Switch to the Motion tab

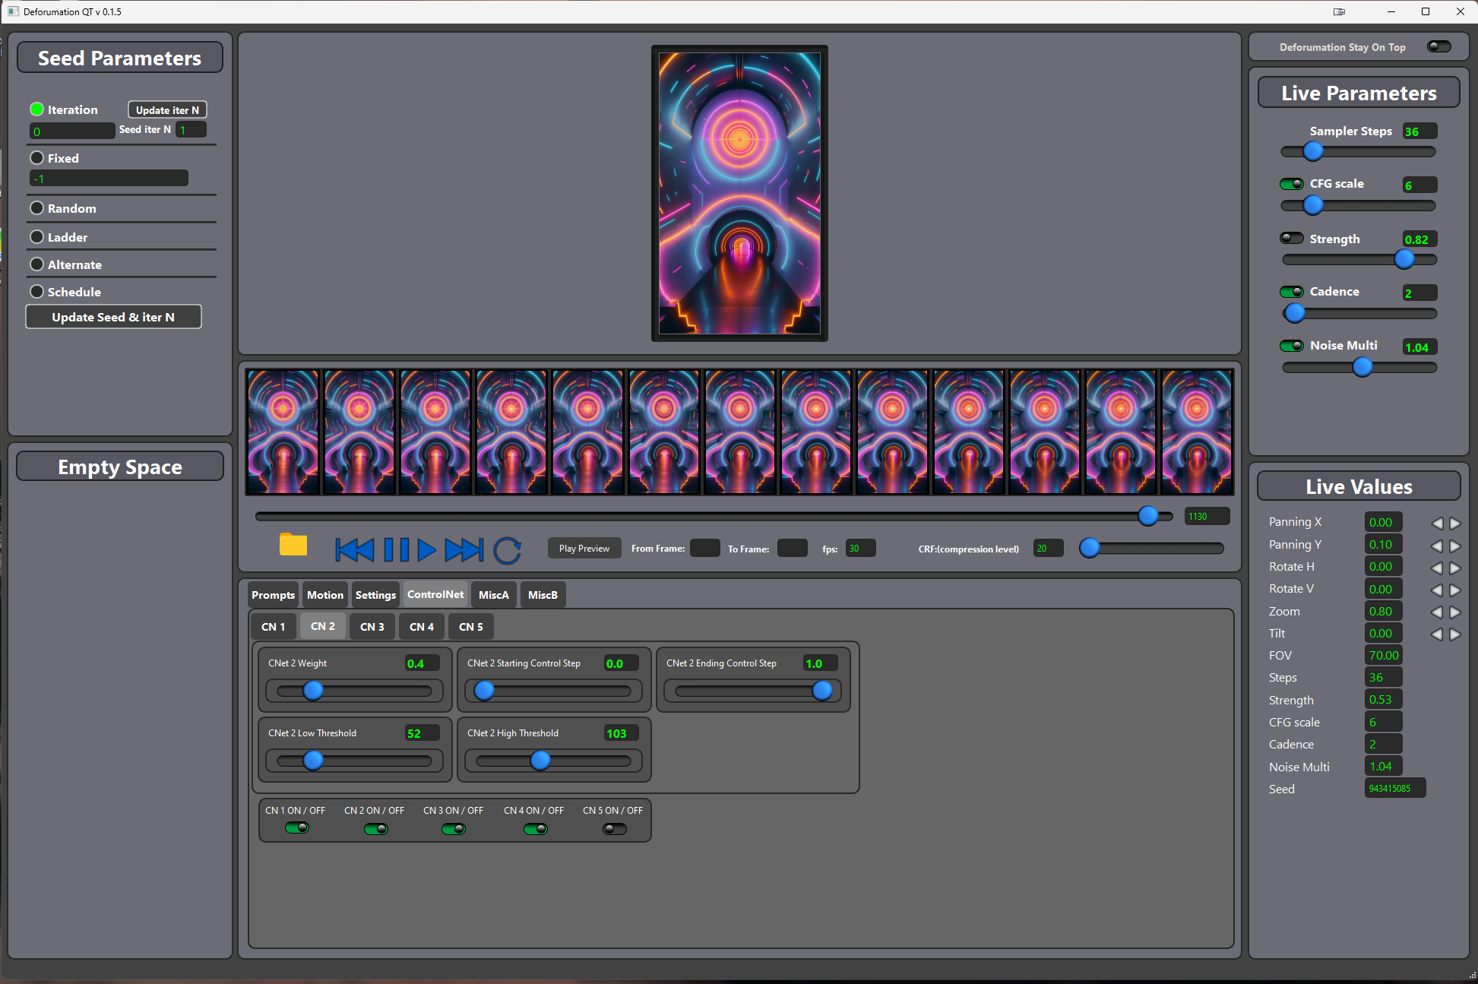(x=324, y=595)
